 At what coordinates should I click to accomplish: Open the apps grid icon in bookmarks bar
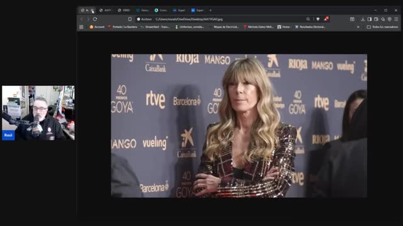[81, 27]
